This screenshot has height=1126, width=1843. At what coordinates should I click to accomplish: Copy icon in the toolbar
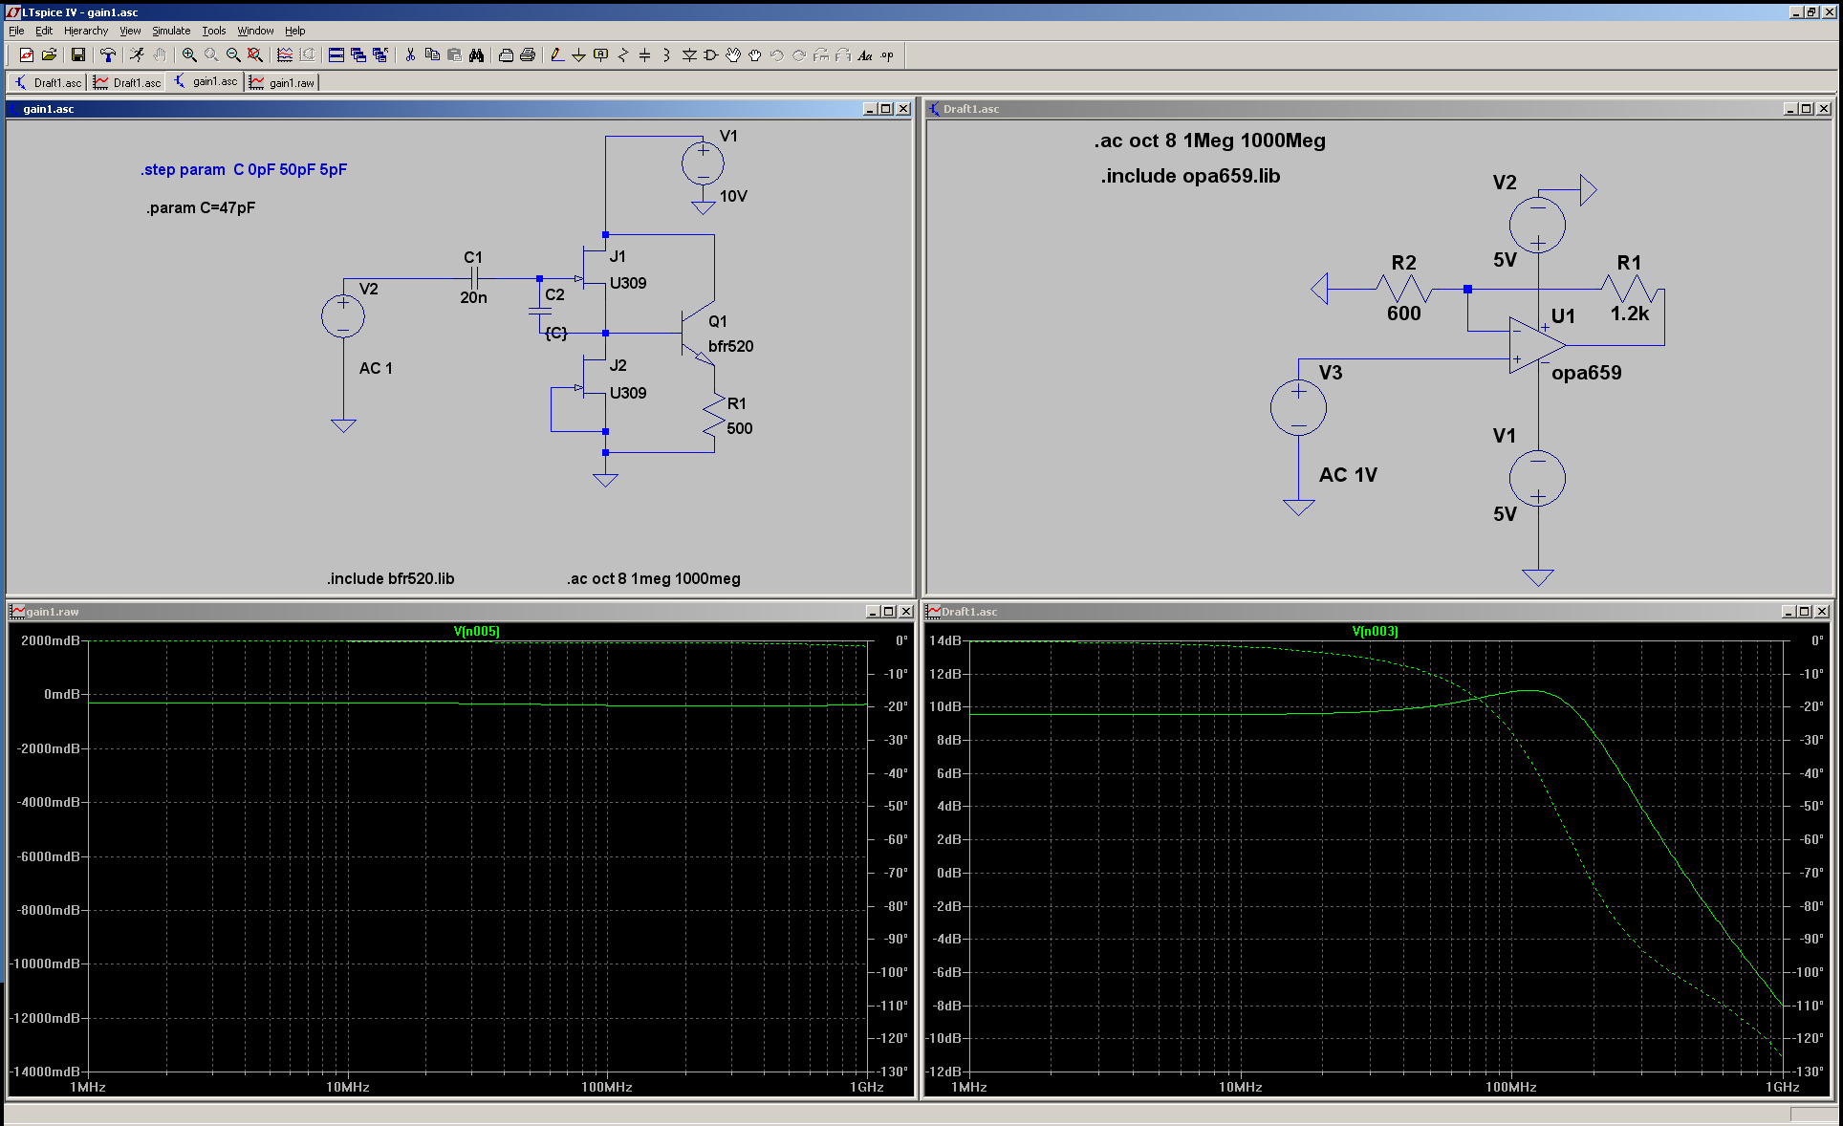(x=432, y=55)
